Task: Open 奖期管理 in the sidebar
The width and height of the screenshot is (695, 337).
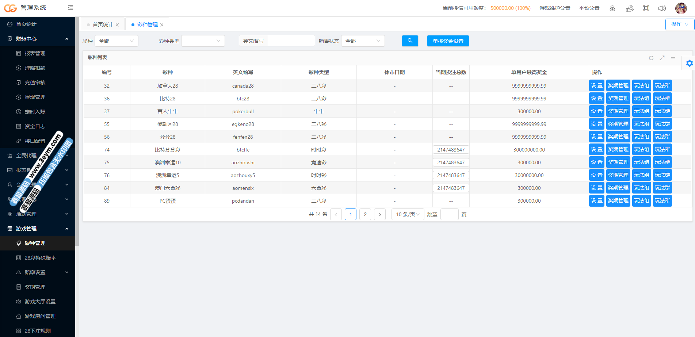Action: tap(35, 287)
